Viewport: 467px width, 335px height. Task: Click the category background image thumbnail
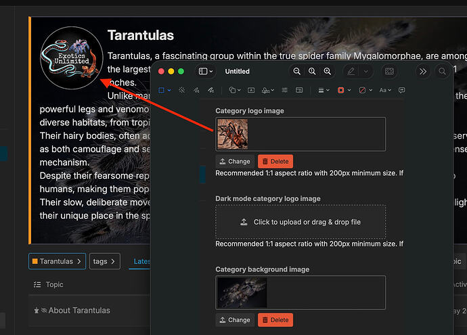[242, 293]
